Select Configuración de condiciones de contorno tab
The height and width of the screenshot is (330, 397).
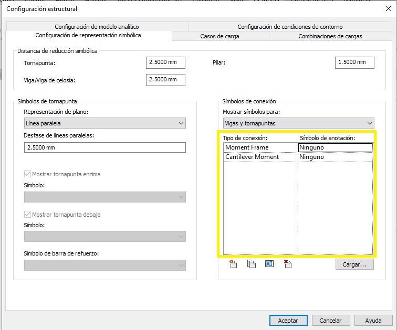pyautogui.click(x=290, y=27)
